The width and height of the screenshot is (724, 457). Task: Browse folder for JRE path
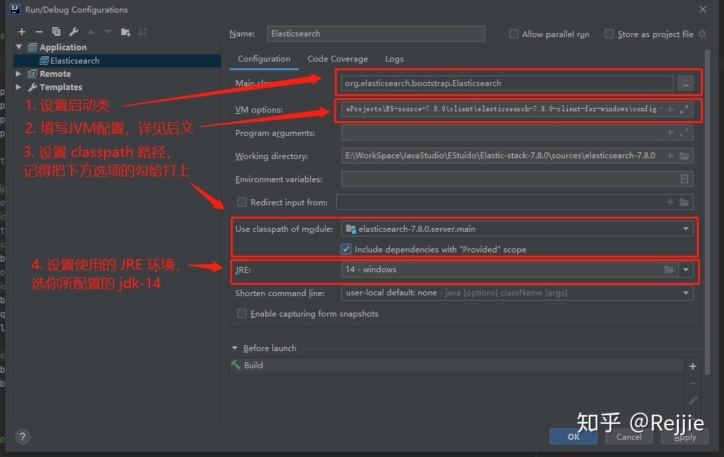(x=668, y=270)
